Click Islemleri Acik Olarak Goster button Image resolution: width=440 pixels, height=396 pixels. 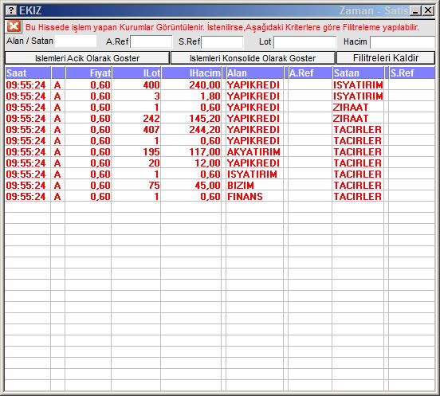pyautogui.click(x=87, y=58)
